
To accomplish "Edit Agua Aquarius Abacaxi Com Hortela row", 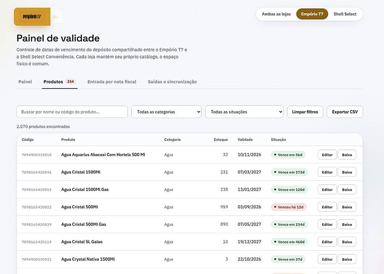I will pyautogui.click(x=327, y=155).
